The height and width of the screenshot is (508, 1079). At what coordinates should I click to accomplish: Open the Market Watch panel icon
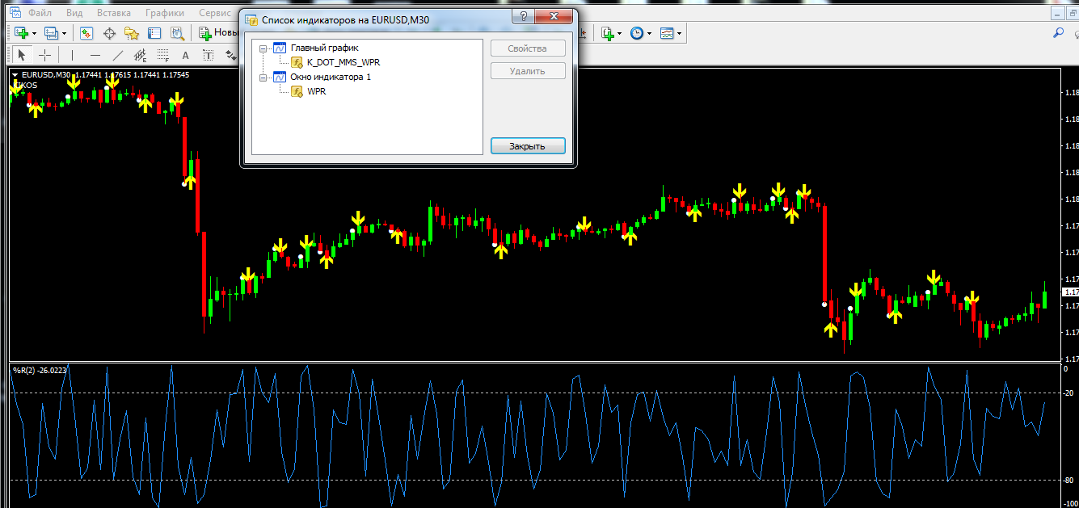[x=86, y=33]
